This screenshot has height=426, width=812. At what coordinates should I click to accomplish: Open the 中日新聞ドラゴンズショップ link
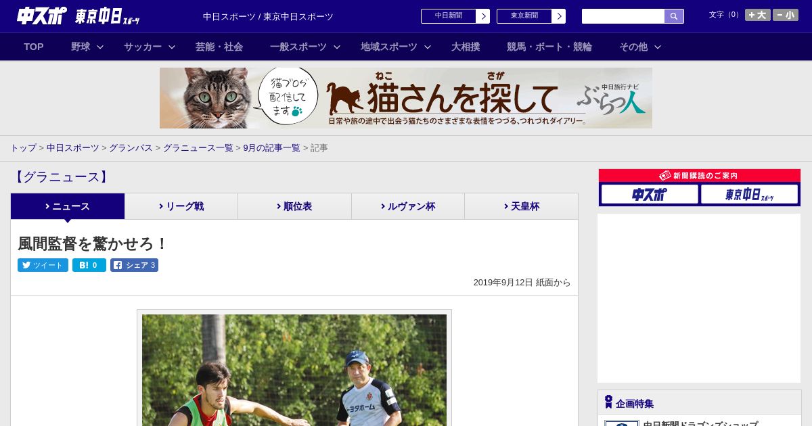tap(700, 424)
